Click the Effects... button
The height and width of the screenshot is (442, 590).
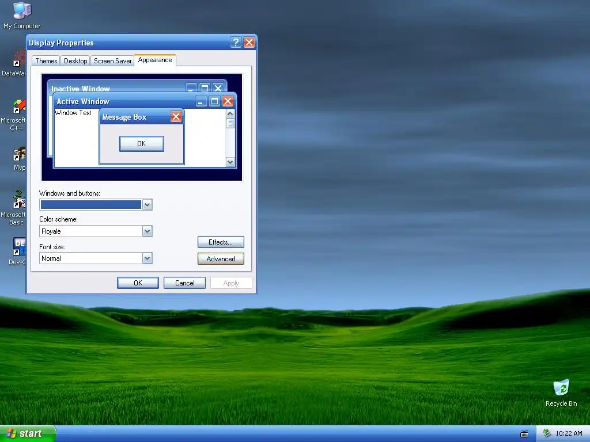[221, 242]
